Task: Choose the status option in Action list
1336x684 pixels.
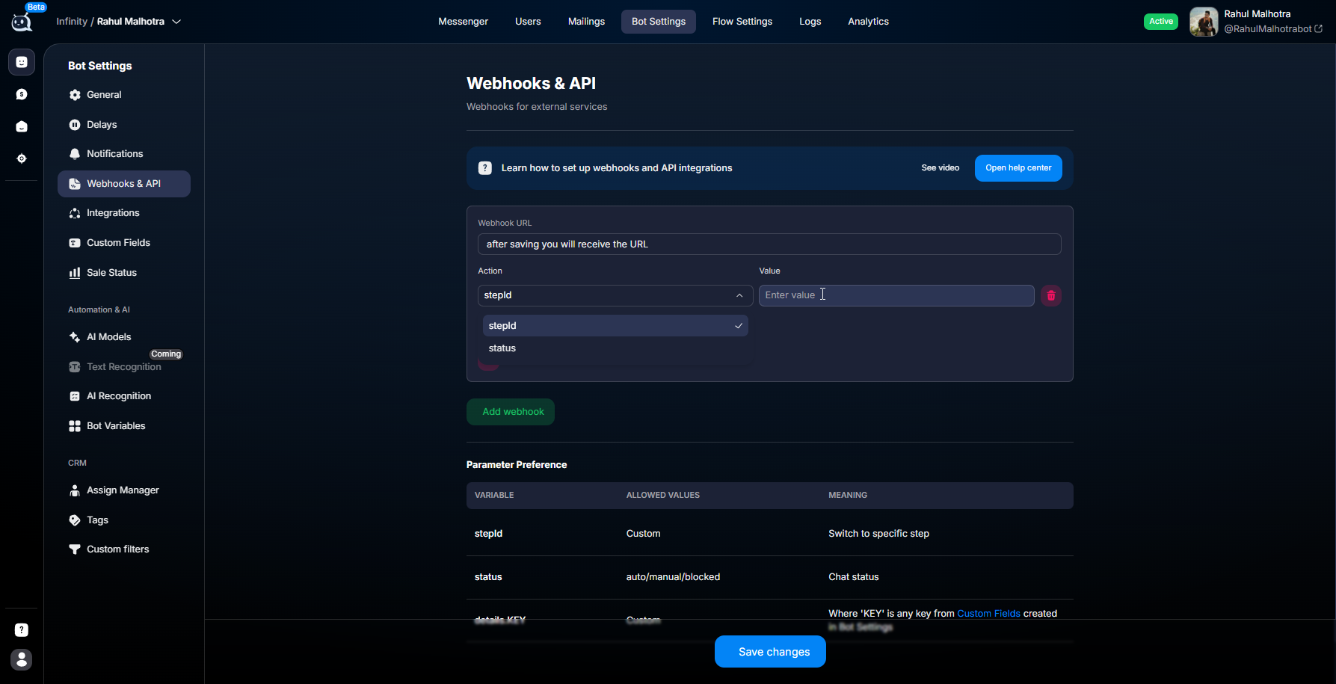Action: [x=615, y=348]
